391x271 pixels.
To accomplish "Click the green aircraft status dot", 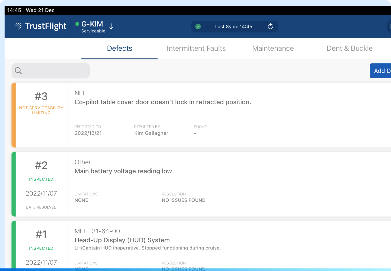I will (x=77, y=24).
